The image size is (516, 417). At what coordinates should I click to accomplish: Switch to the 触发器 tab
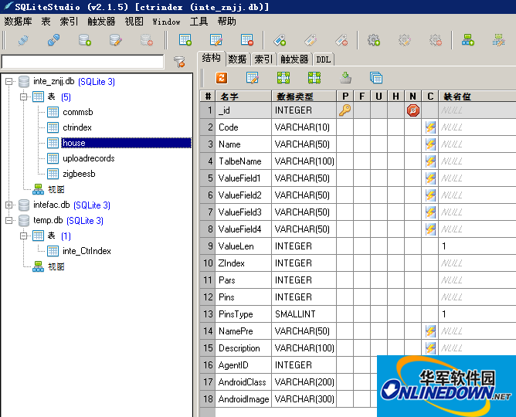tap(294, 59)
